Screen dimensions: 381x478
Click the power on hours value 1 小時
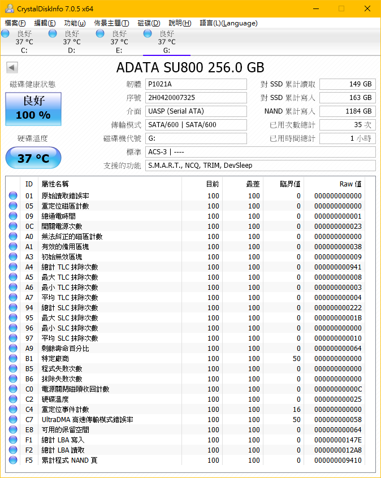(x=348, y=138)
